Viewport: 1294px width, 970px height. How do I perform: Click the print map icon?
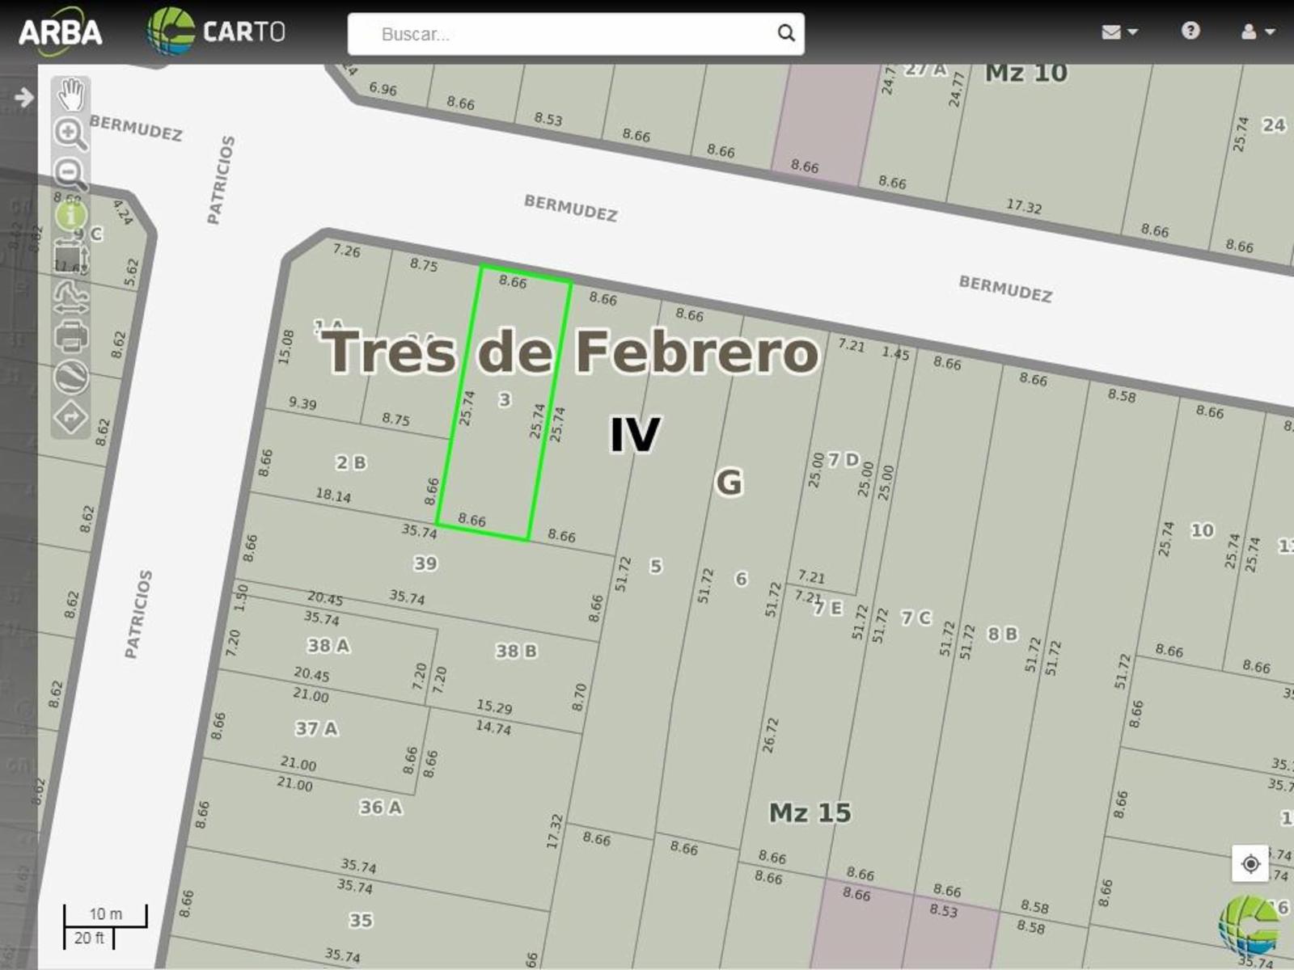(71, 335)
